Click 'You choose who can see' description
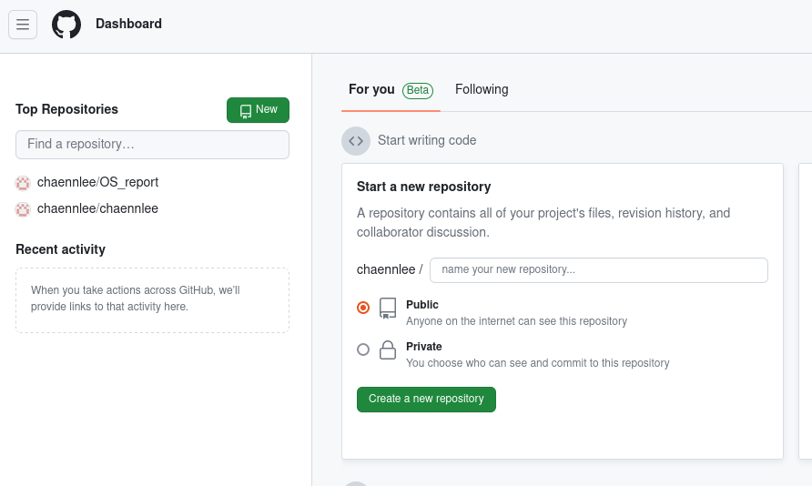Screen dimensions: 812x486 click(537, 363)
